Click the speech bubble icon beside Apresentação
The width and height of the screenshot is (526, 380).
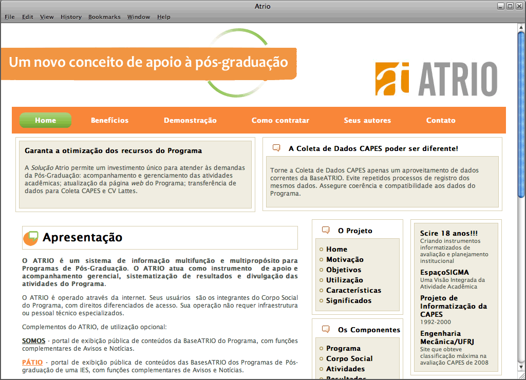[x=31, y=238]
